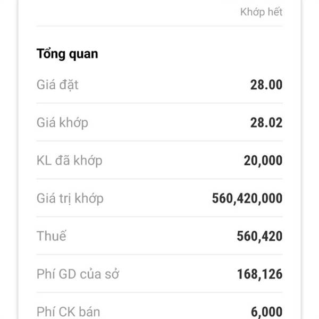The image size is (319, 319).
Task: Click the Khớp hết status label
Action: (261, 12)
